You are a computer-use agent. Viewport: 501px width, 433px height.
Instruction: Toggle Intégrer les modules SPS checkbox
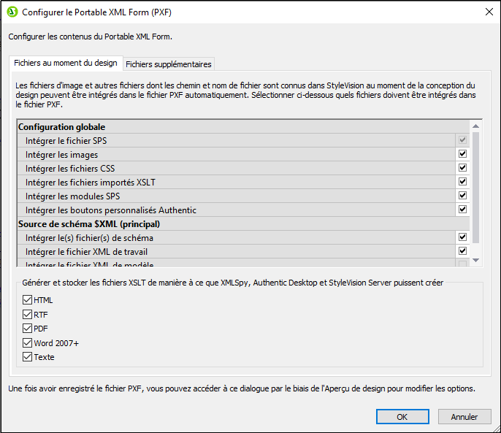pos(462,196)
